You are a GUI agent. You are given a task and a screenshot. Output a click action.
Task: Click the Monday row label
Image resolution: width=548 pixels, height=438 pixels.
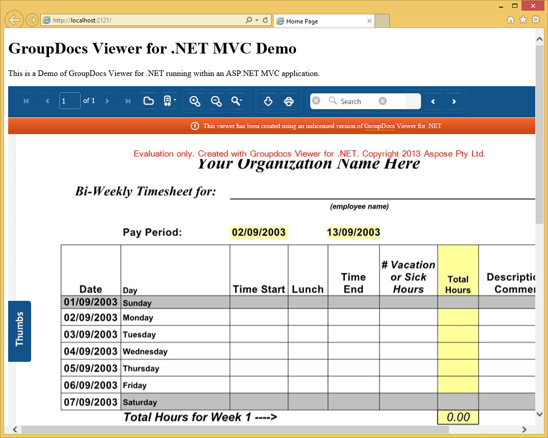click(x=138, y=318)
